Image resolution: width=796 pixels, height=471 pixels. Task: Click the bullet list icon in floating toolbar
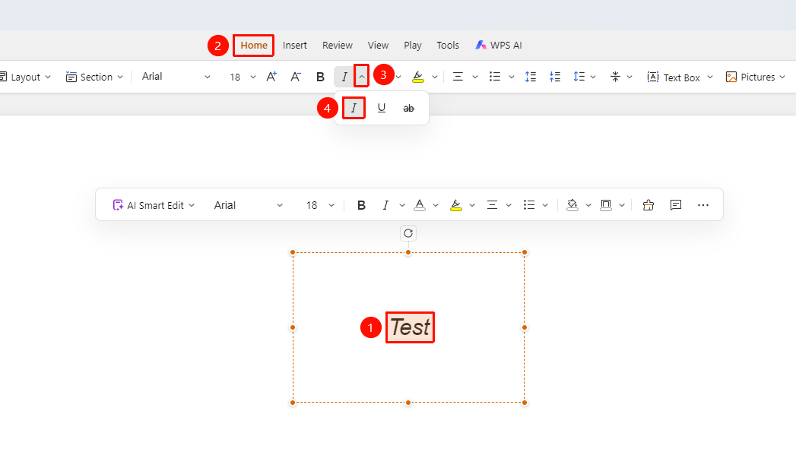click(x=529, y=205)
